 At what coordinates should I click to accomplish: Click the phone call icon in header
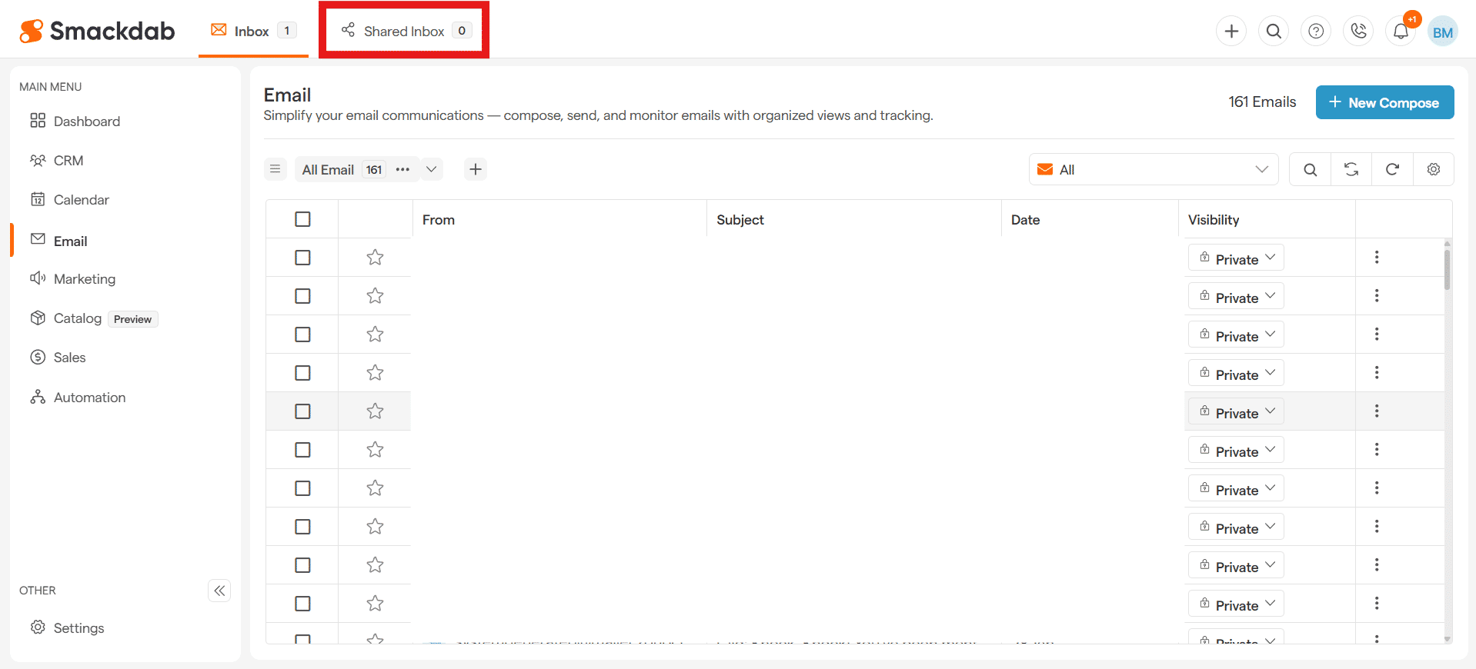(x=1358, y=32)
